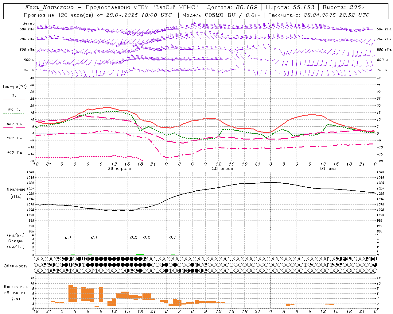Click the provider text ФГБУ "ЗапСиб УГМС"
This screenshot has width=393, height=314.
[166, 7]
